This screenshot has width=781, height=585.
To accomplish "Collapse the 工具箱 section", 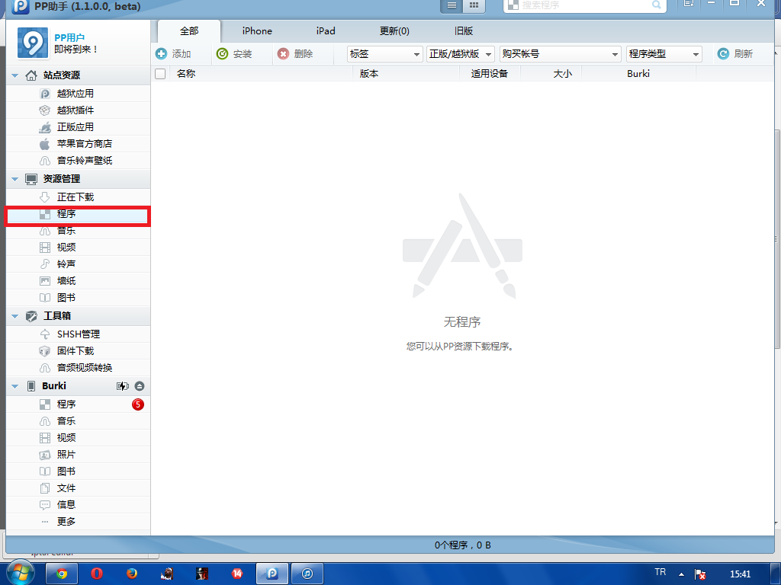I will (15, 316).
